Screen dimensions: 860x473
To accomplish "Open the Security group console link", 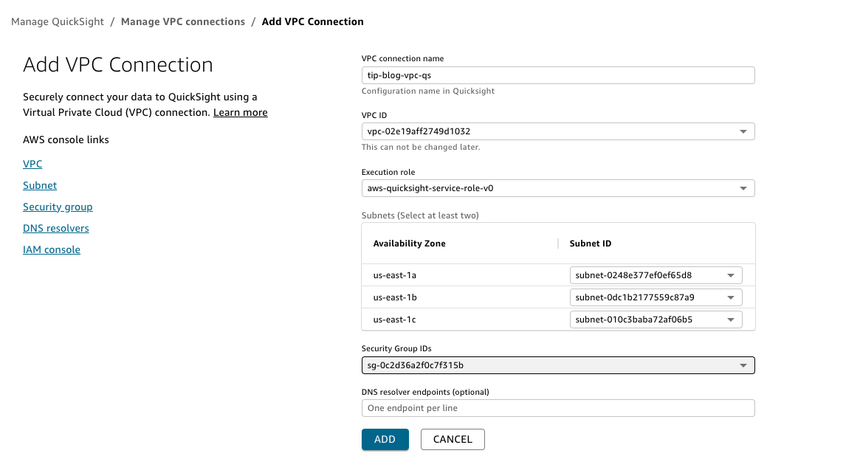I will pos(58,207).
